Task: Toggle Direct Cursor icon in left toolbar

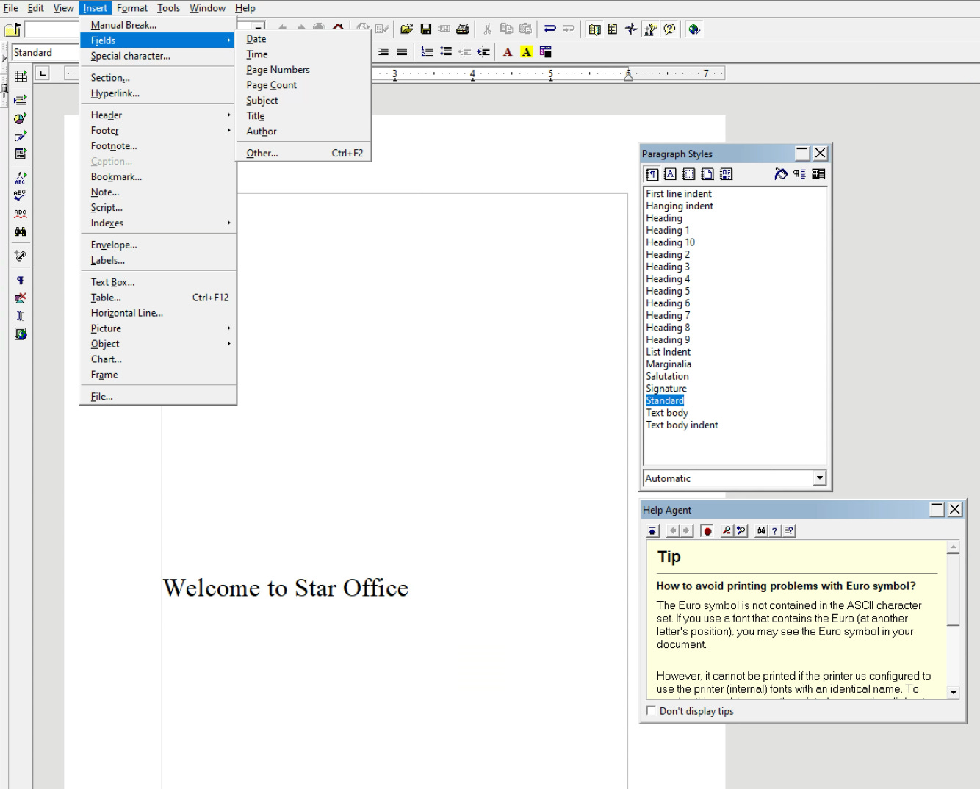Action: pos(21,316)
